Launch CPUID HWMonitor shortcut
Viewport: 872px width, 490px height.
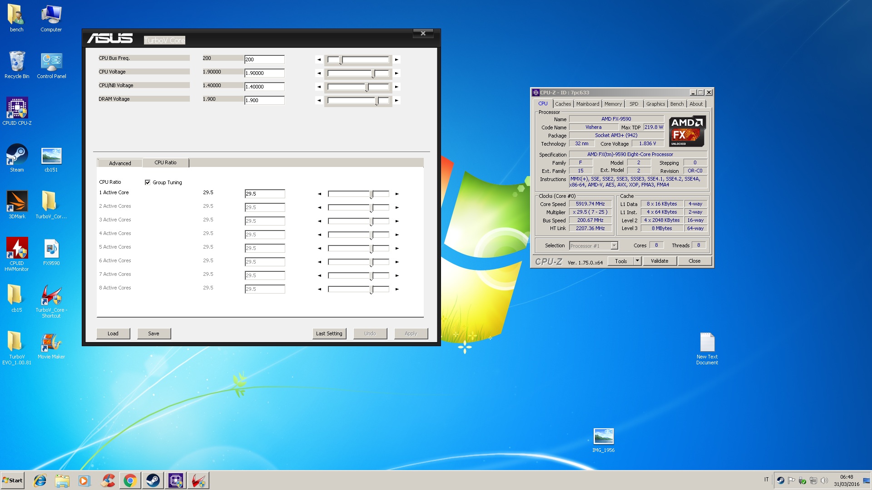coord(17,255)
